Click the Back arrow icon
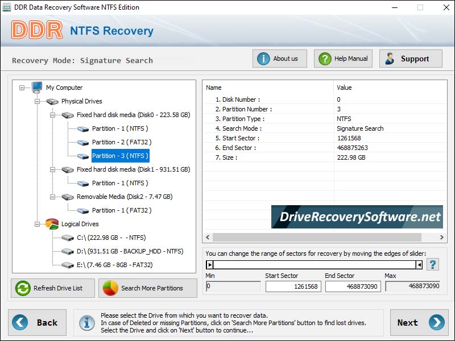 (20, 322)
